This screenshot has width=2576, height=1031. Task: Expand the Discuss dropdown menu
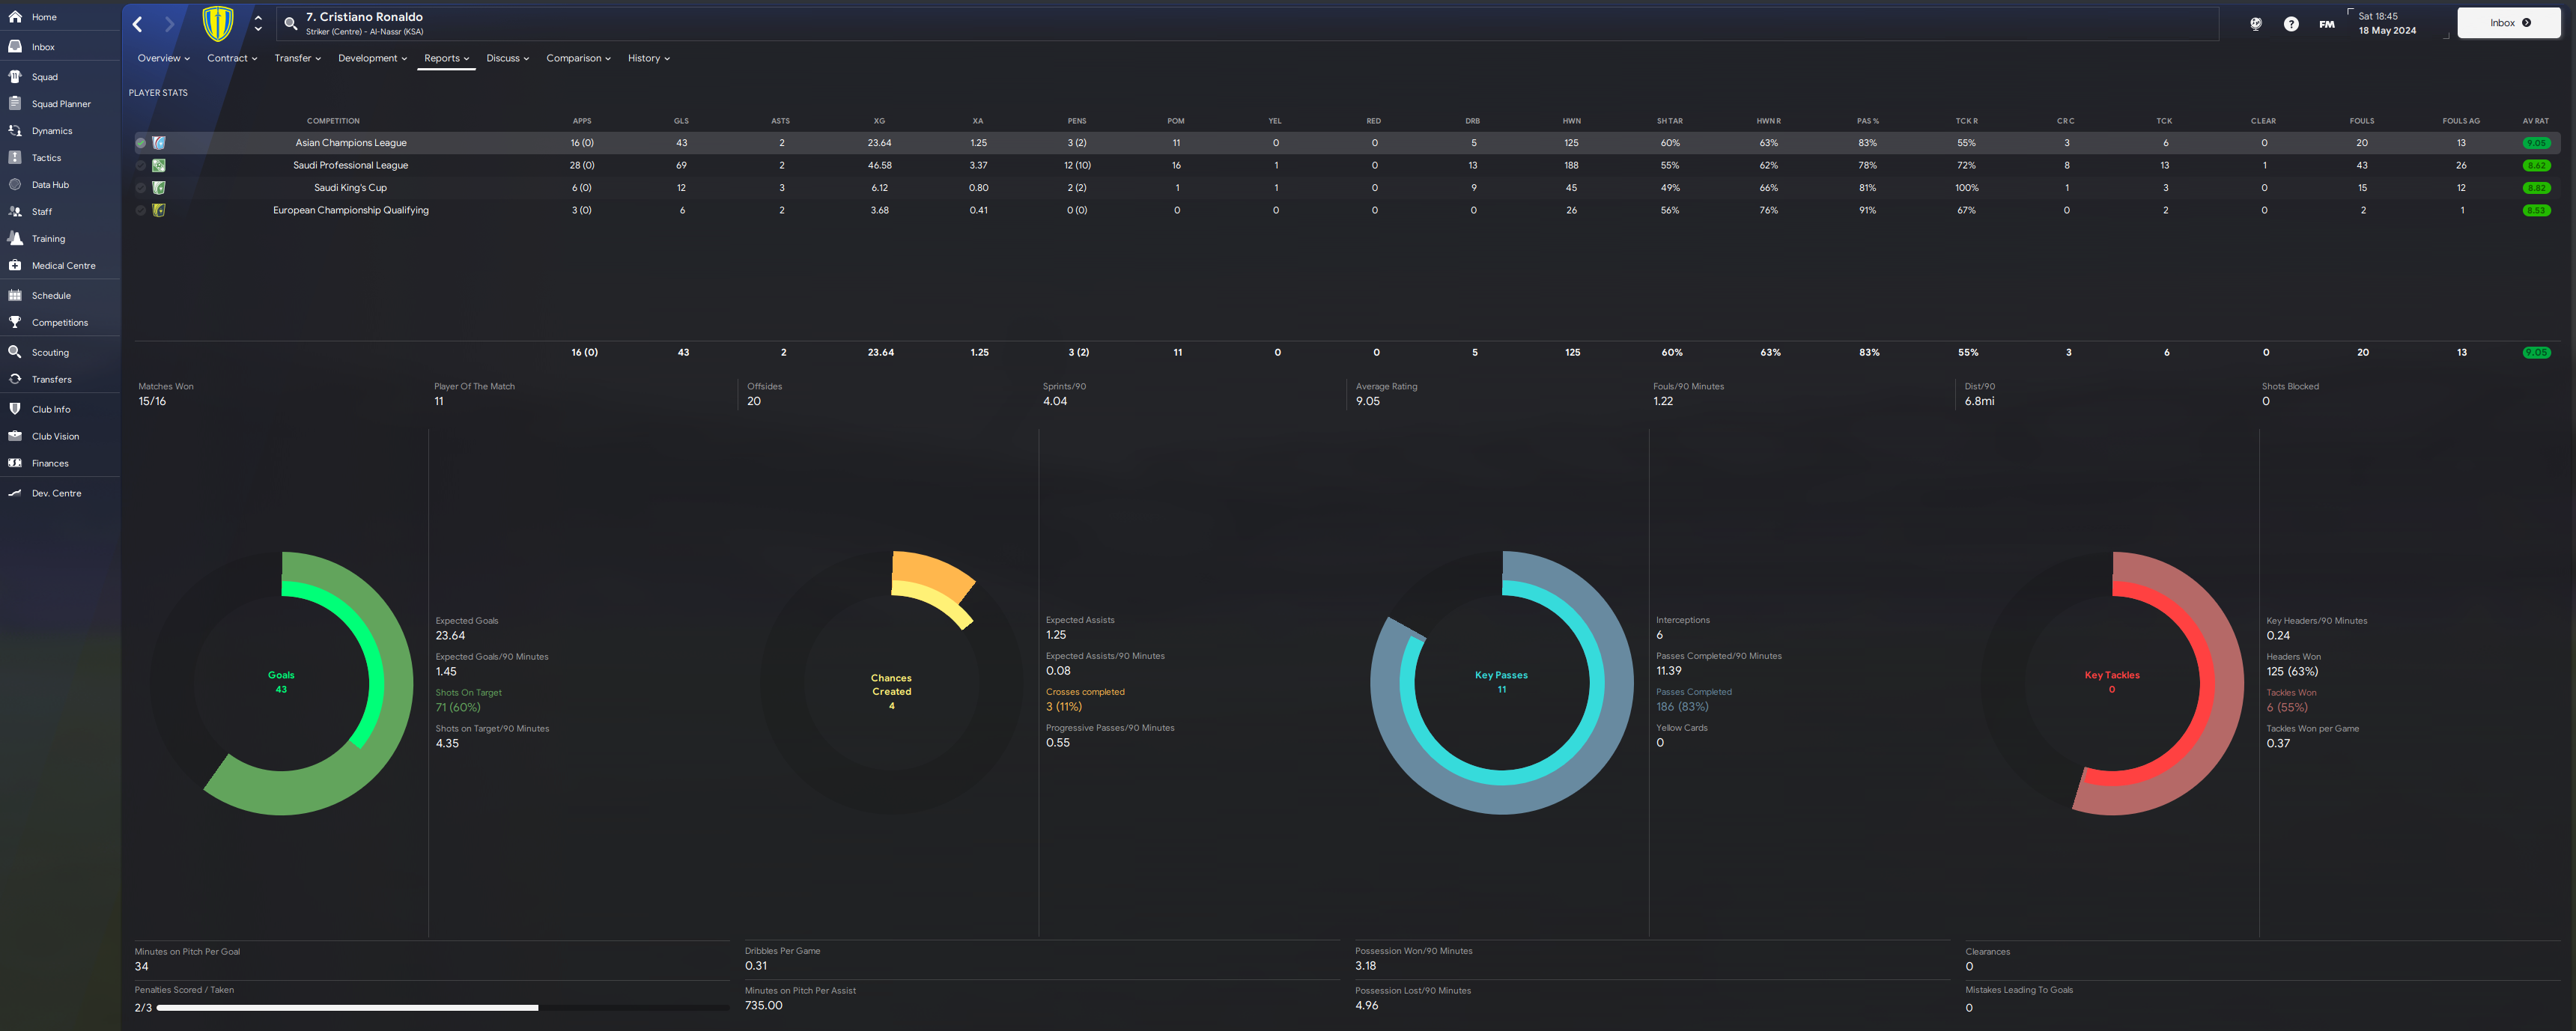(x=508, y=58)
